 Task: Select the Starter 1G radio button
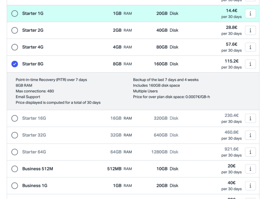(15, 13)
